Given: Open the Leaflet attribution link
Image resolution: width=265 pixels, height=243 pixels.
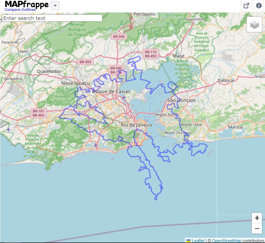Looking at the screenshot, I should point(198,241).
